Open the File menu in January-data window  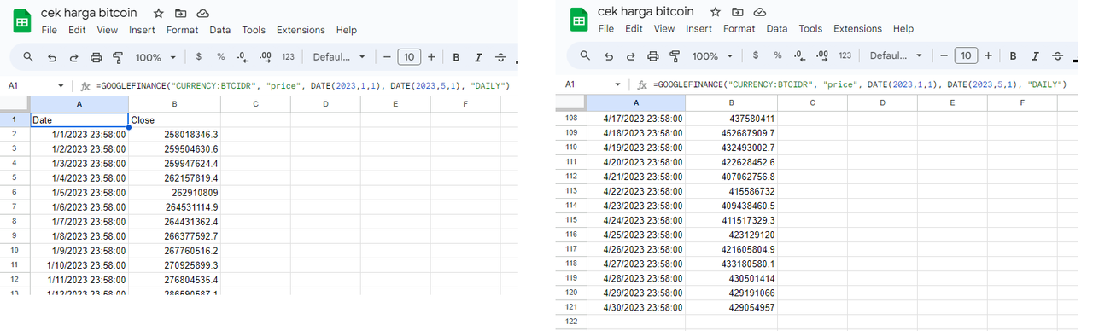click(49, 30)
